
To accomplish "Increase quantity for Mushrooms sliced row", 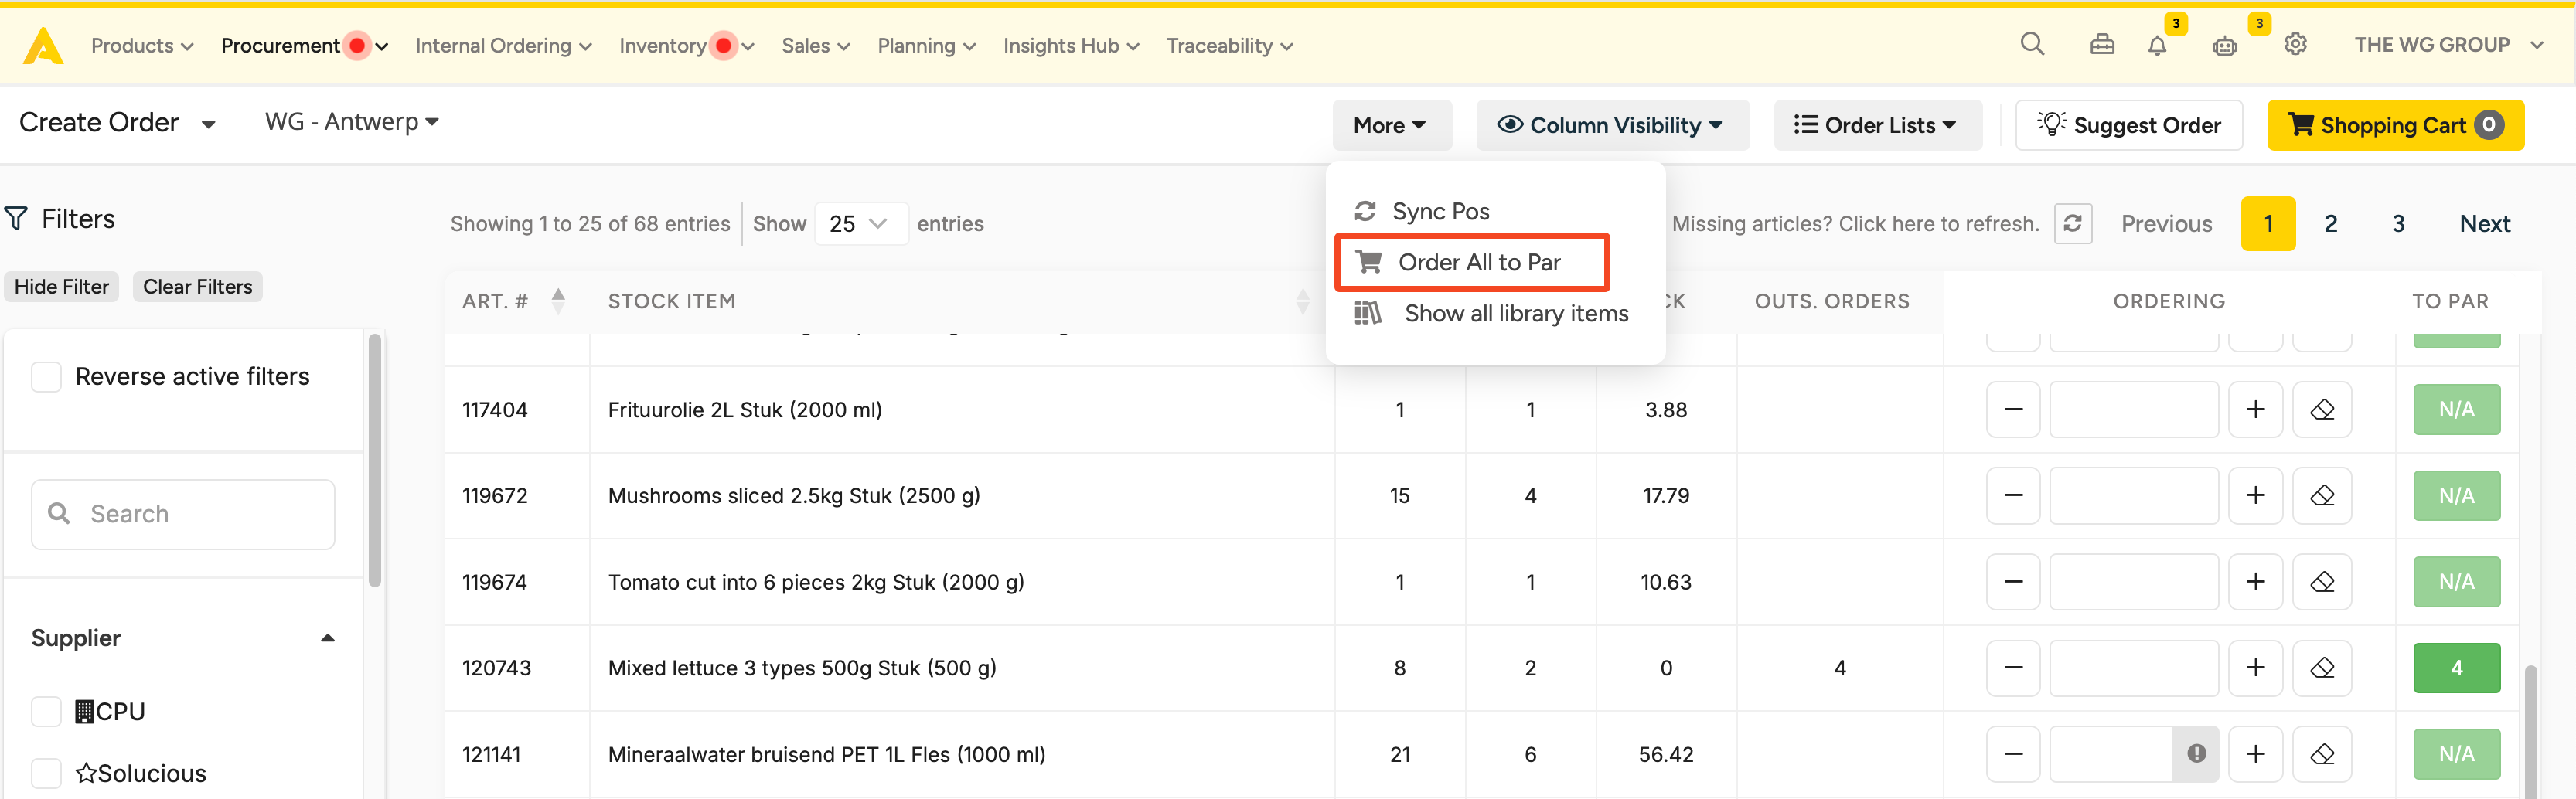I will click(2255, 496).
